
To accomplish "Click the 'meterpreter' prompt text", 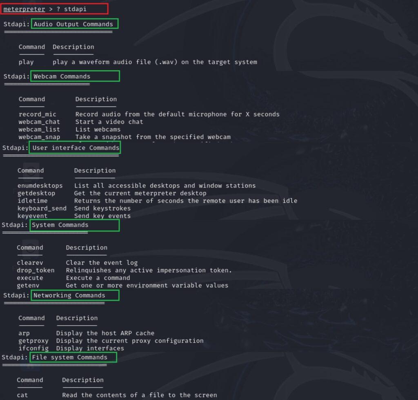I will (24, 9).
